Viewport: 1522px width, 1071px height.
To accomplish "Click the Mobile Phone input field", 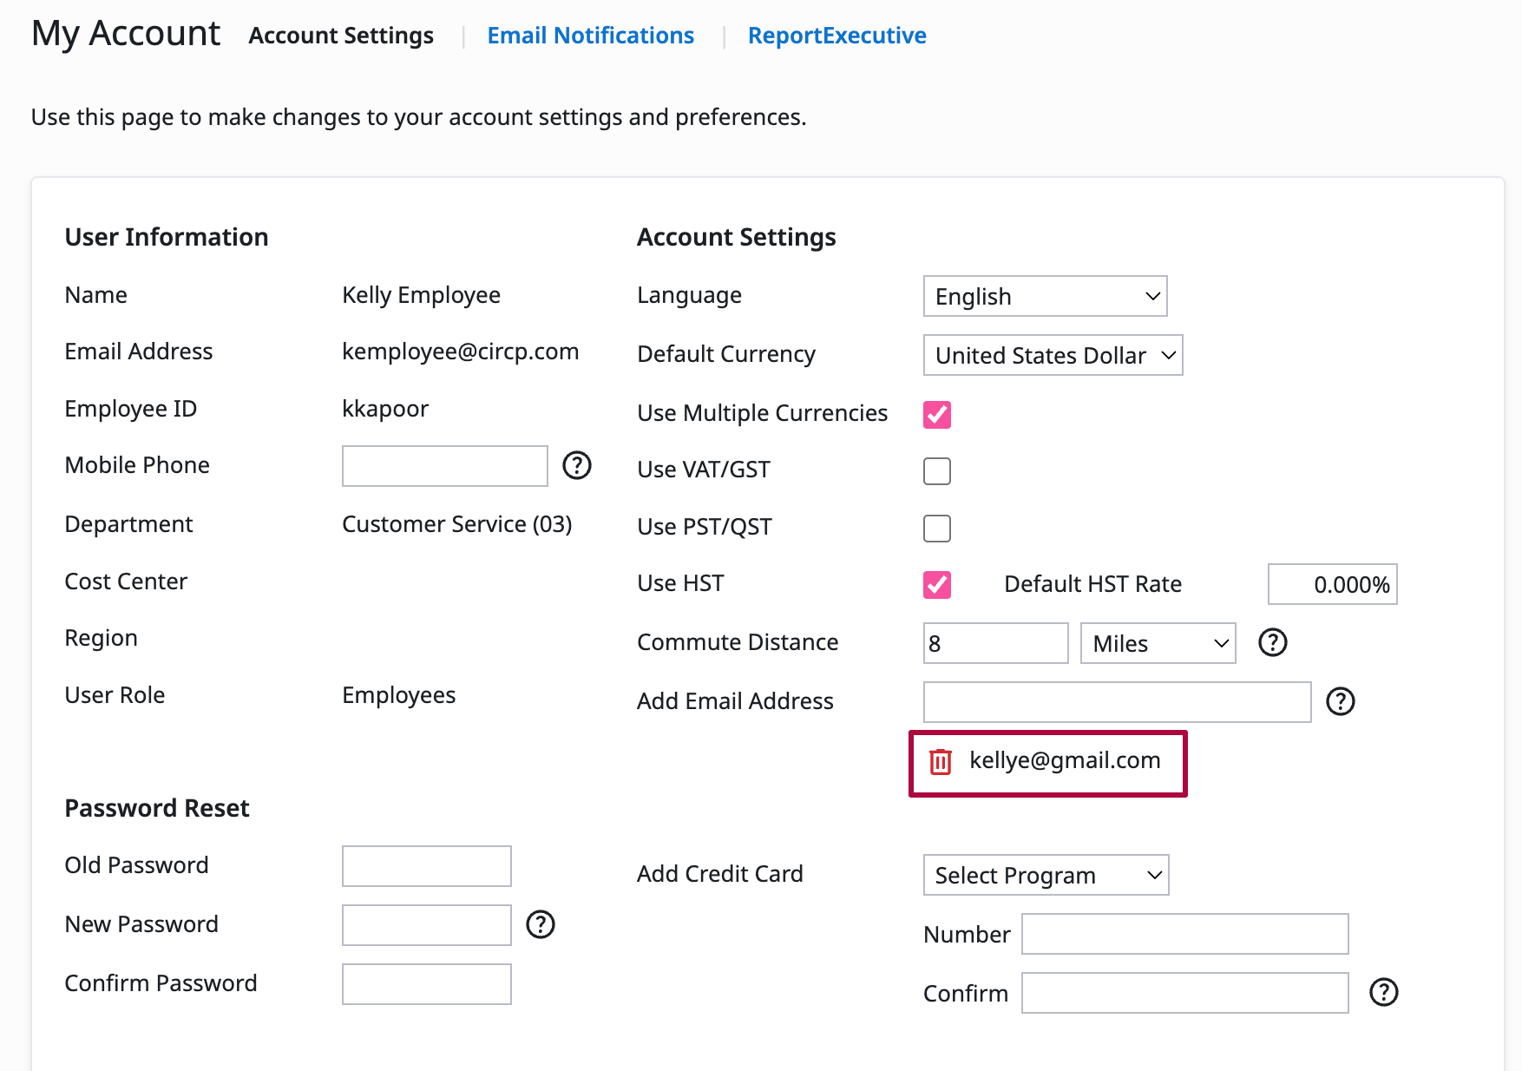I will tap(444, 467).
